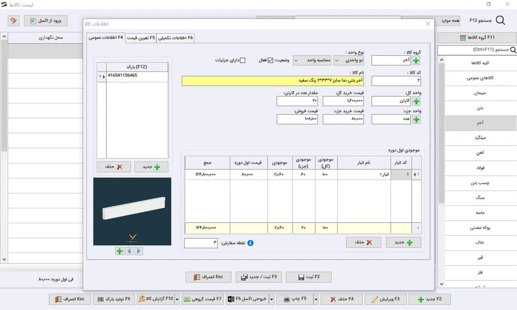Click Esc انصراف cancel button in dialog
517x310 pixels.
[x=208, y=277]
